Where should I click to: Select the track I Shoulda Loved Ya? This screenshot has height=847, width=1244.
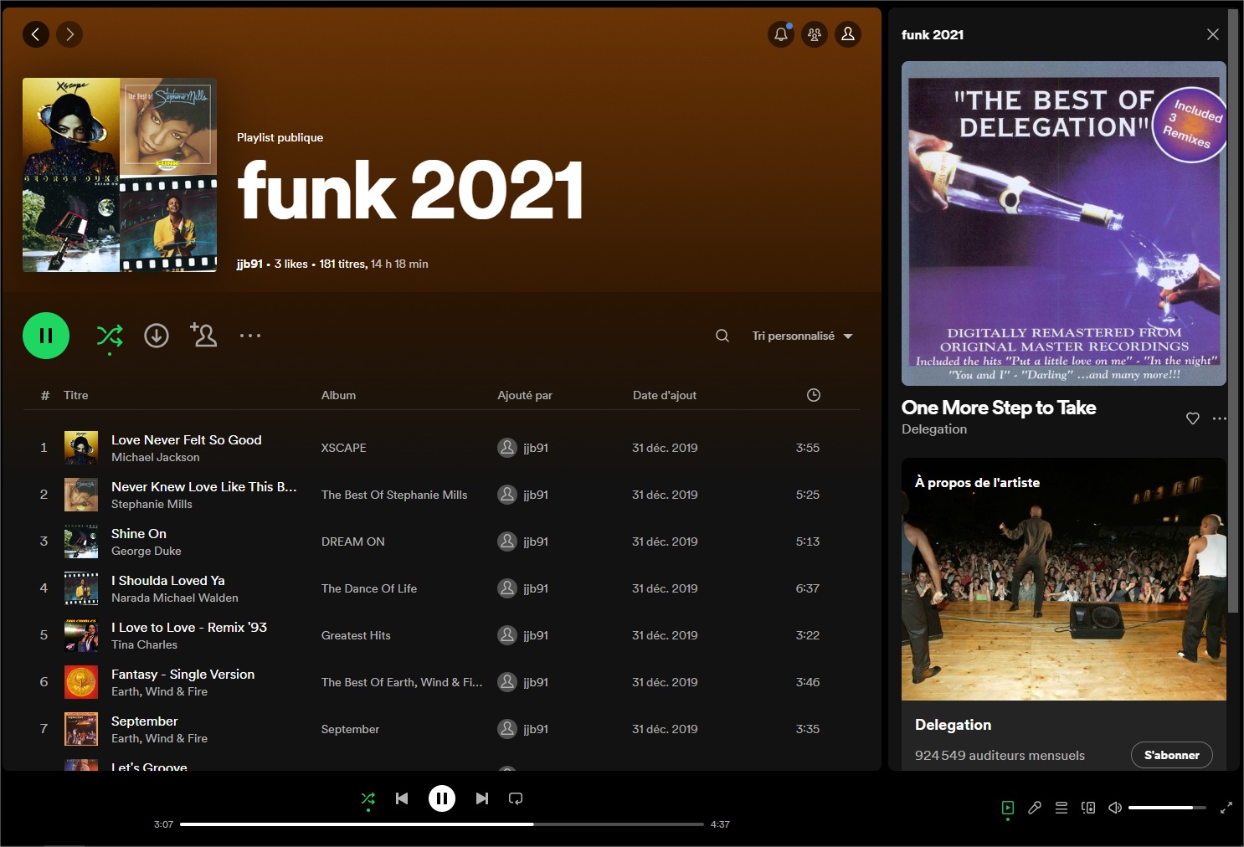coord(168,580)
